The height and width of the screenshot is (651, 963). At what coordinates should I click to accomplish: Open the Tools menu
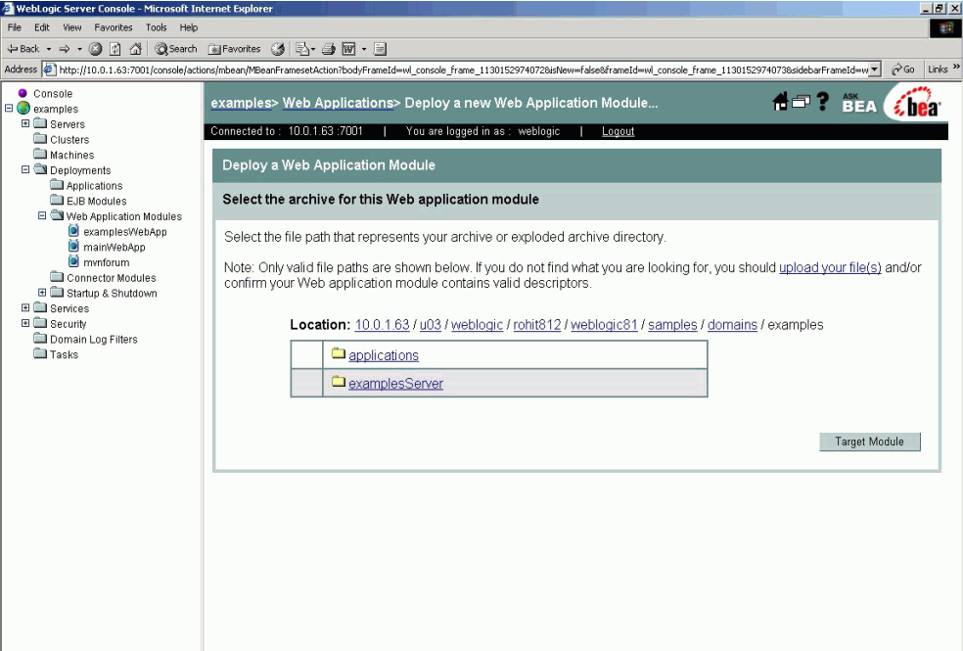coord(156,26)
